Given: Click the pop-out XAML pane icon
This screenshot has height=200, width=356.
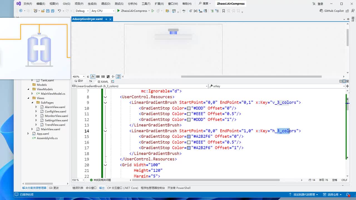Looking at the screenshot, I should click(113, 82).
